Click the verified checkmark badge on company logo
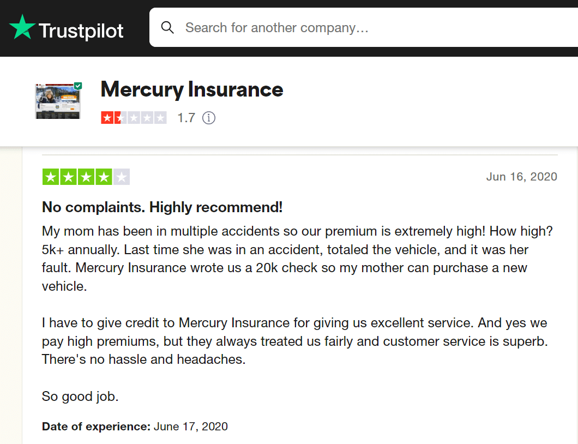The width and height of the screenshot is (578, 444). click(x=77, y=86)
